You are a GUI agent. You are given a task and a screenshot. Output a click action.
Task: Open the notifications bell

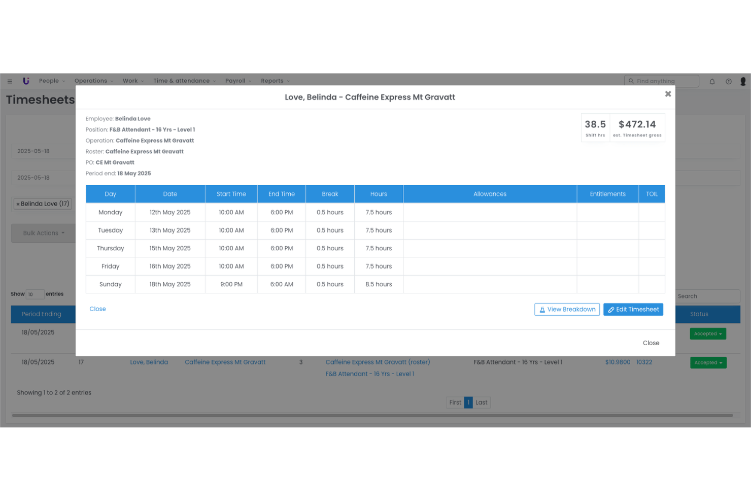click(712, 81)
